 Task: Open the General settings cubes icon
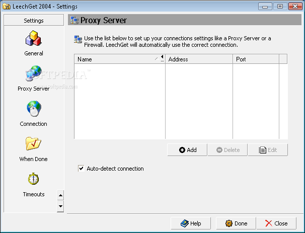click(33, 38)
